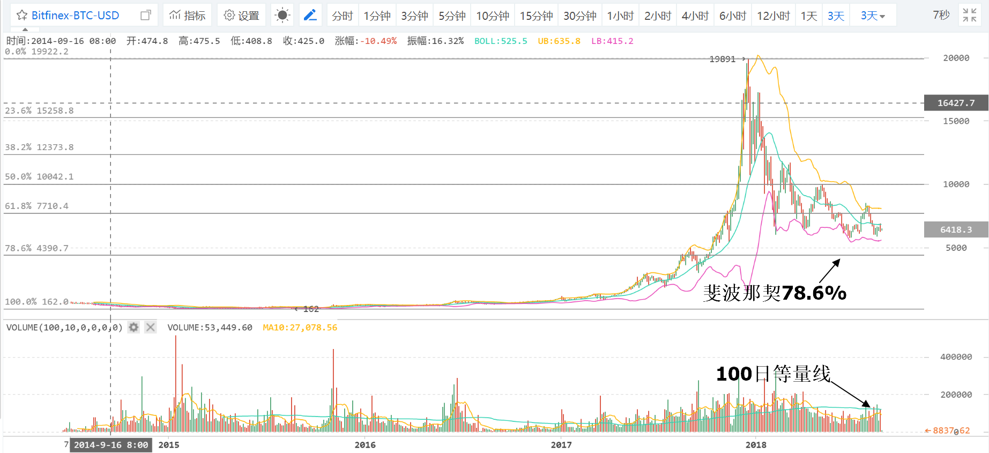This screenshot has width=989, height=453.
Task: Click the 38.2% 12373.8 Fibonacci level label
Action: 39,147
